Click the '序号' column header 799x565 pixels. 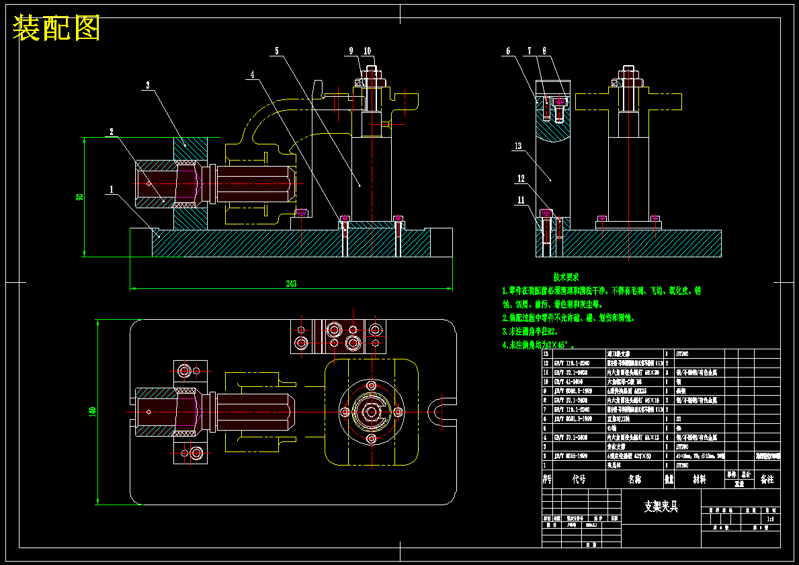click(x=547, y=480)
